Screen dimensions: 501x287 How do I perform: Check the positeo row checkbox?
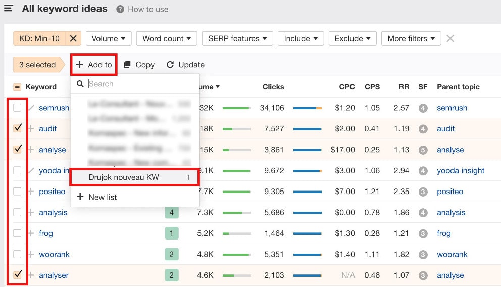[17, 192]
